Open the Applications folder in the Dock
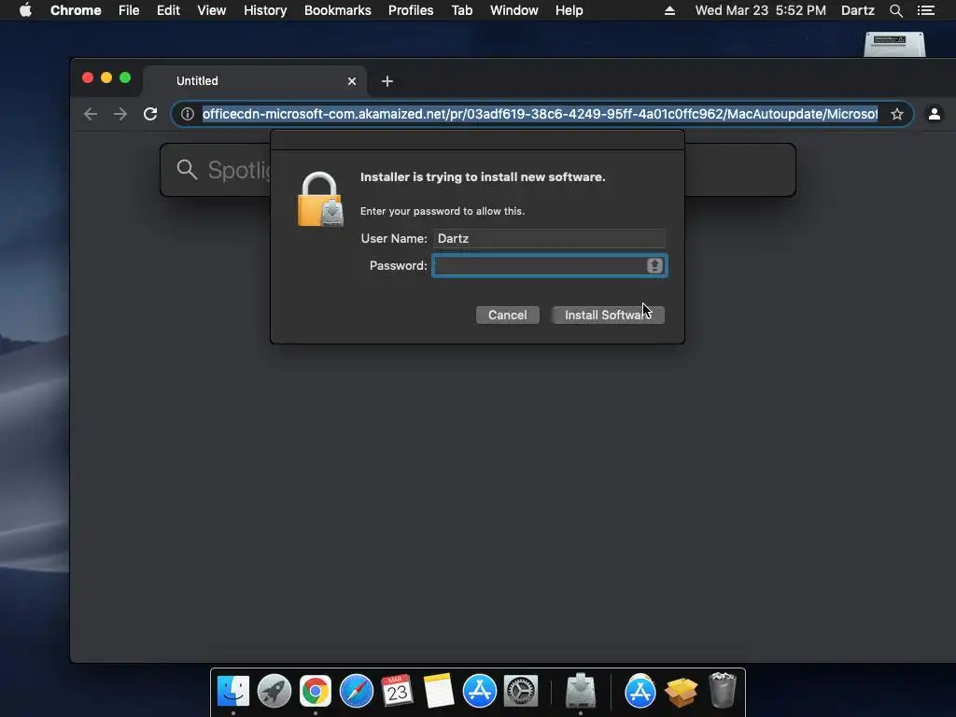This screenshot has width=956, height=717. [x=640, y=692]
